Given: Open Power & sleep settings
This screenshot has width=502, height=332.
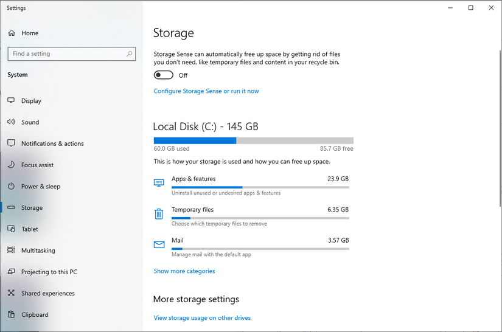Looking at the screenshot, I should coord(71,187).
